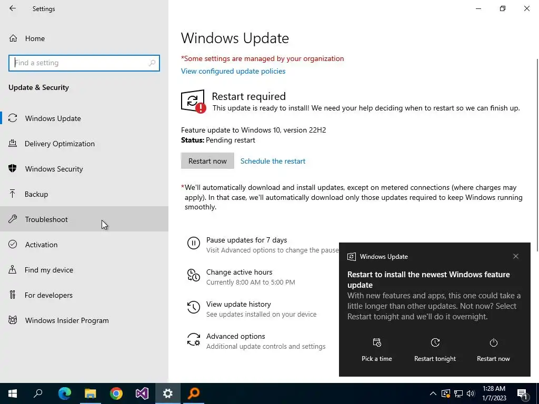
Task: Open the clock showing 1:28 AM
Action: [x=494, y=393]
